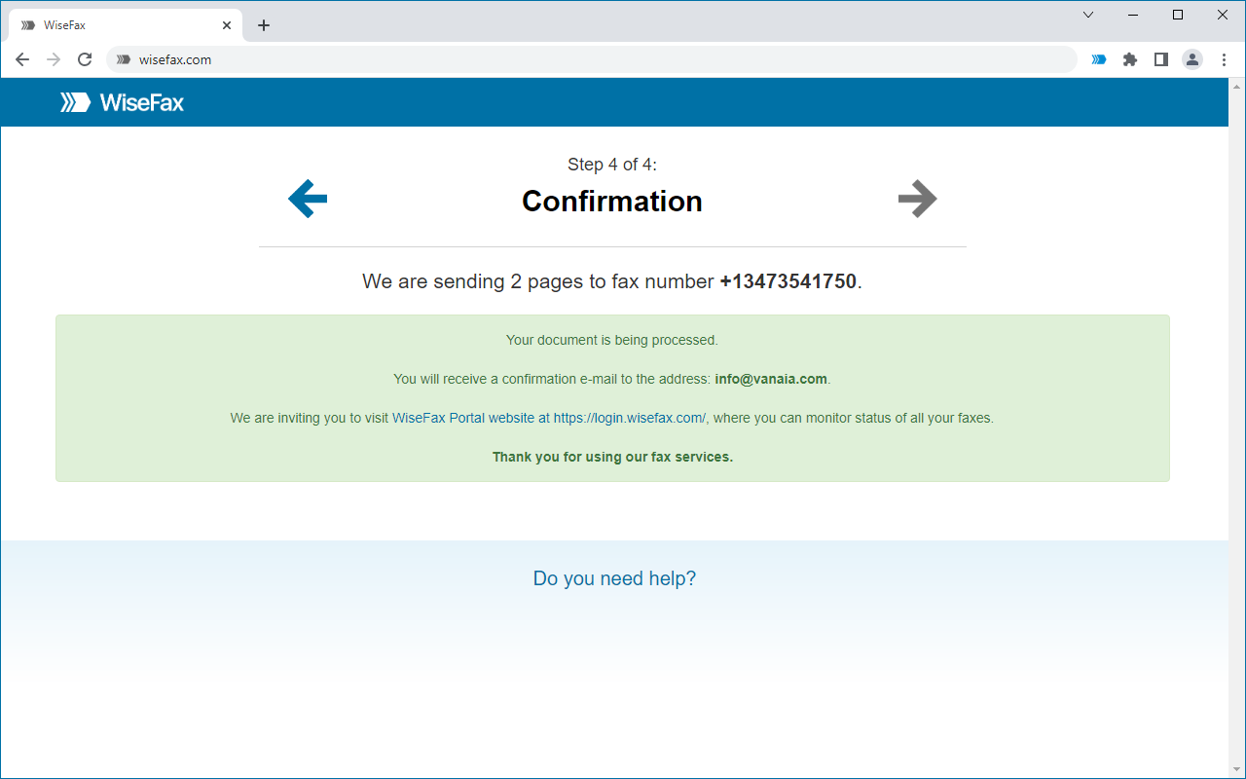Open the WiseFax Portal website link
This screenshot has width=1246, height=779.
tap(549, 418)
